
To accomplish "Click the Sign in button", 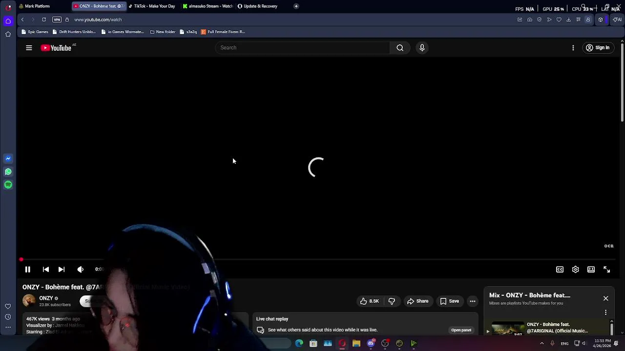I will (x=598, y=48).
